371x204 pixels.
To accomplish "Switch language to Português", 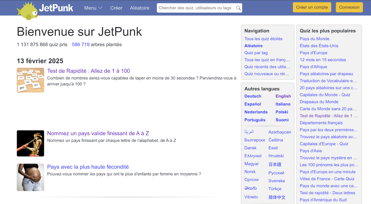I will (x=255, y=120).
